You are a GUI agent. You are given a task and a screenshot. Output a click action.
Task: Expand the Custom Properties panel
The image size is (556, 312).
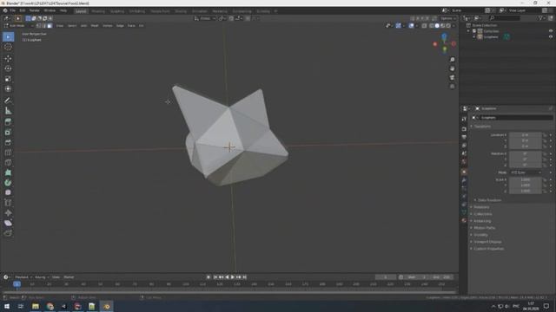pos(488,249)
